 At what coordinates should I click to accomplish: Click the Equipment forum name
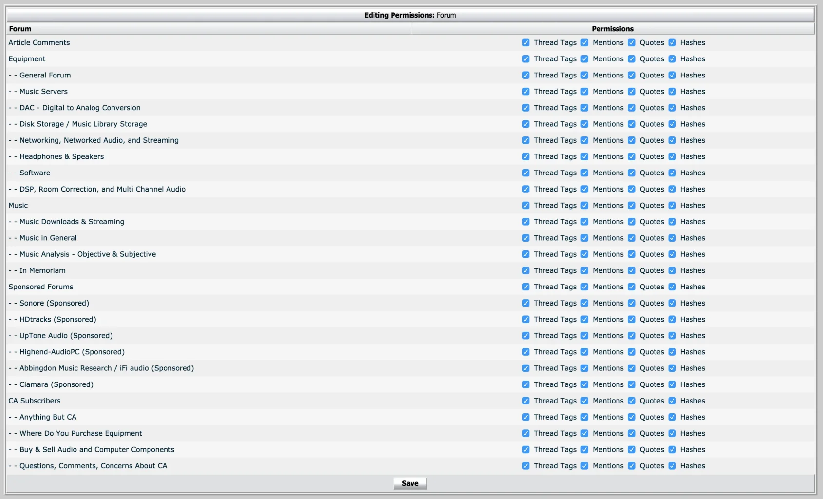point(27,59)
